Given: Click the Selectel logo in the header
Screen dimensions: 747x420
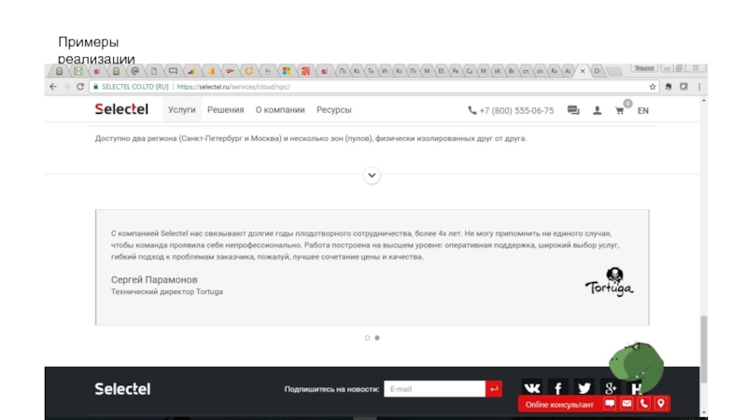Looking at the screenshot, I should [121, 109].
